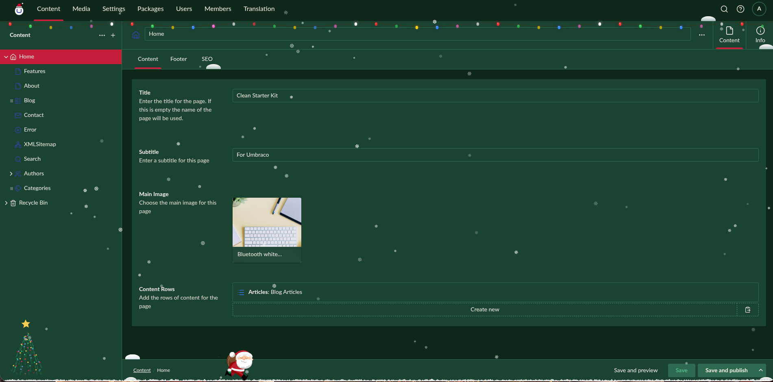Expand the Authors tree node

tap(11, 173)
